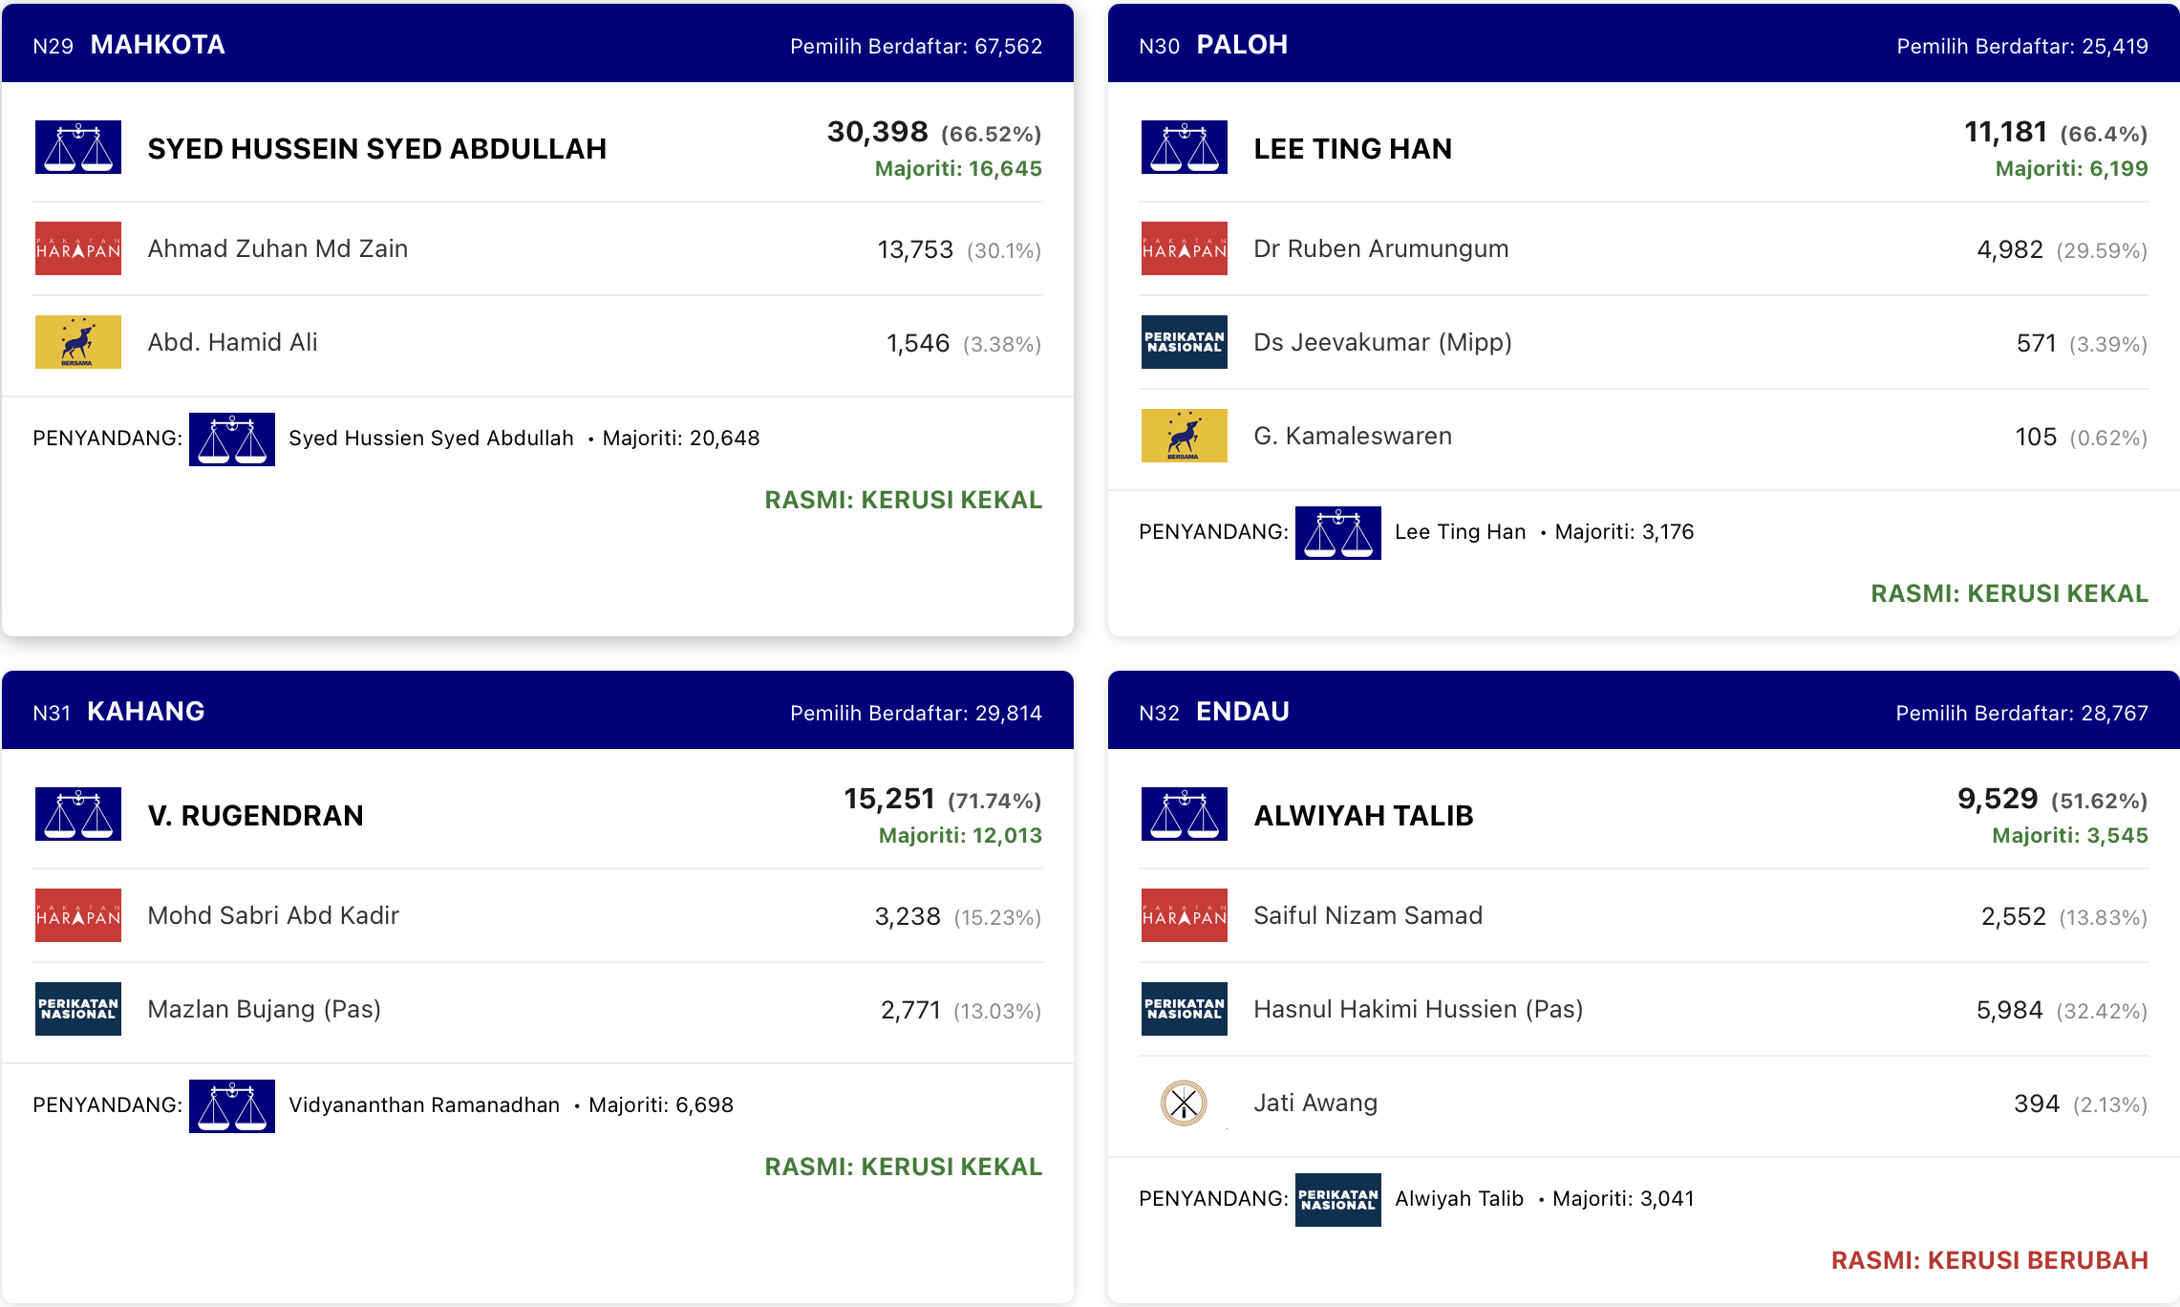
Task: Click Barisan Nasional logo next to Lee Ting Han winner
Action: (x=1185, y=147)
